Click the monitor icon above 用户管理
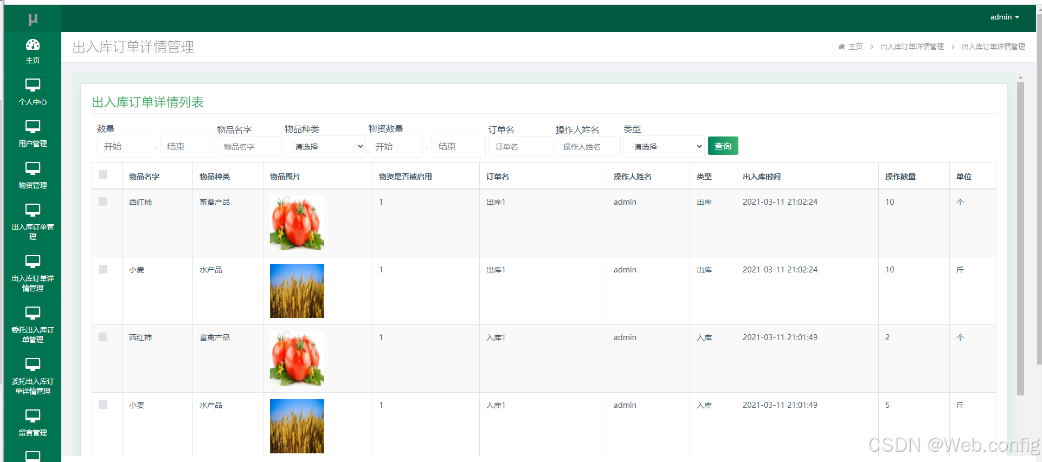The height and width of the screenshot is (462, 1042). [33, 127]
